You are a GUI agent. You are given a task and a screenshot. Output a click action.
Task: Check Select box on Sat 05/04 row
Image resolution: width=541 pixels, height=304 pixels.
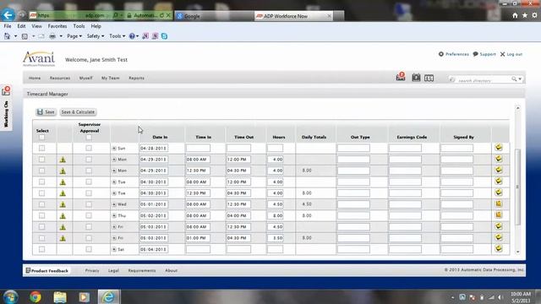tap(41, 249)
